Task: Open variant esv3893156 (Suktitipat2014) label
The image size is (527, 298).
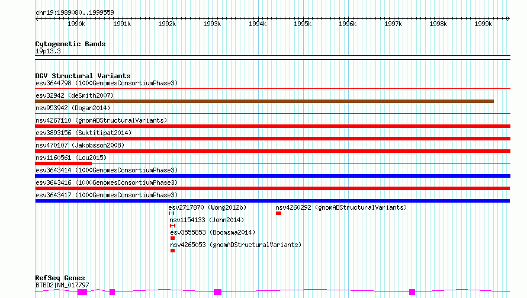Action: [x=83, y=133]
